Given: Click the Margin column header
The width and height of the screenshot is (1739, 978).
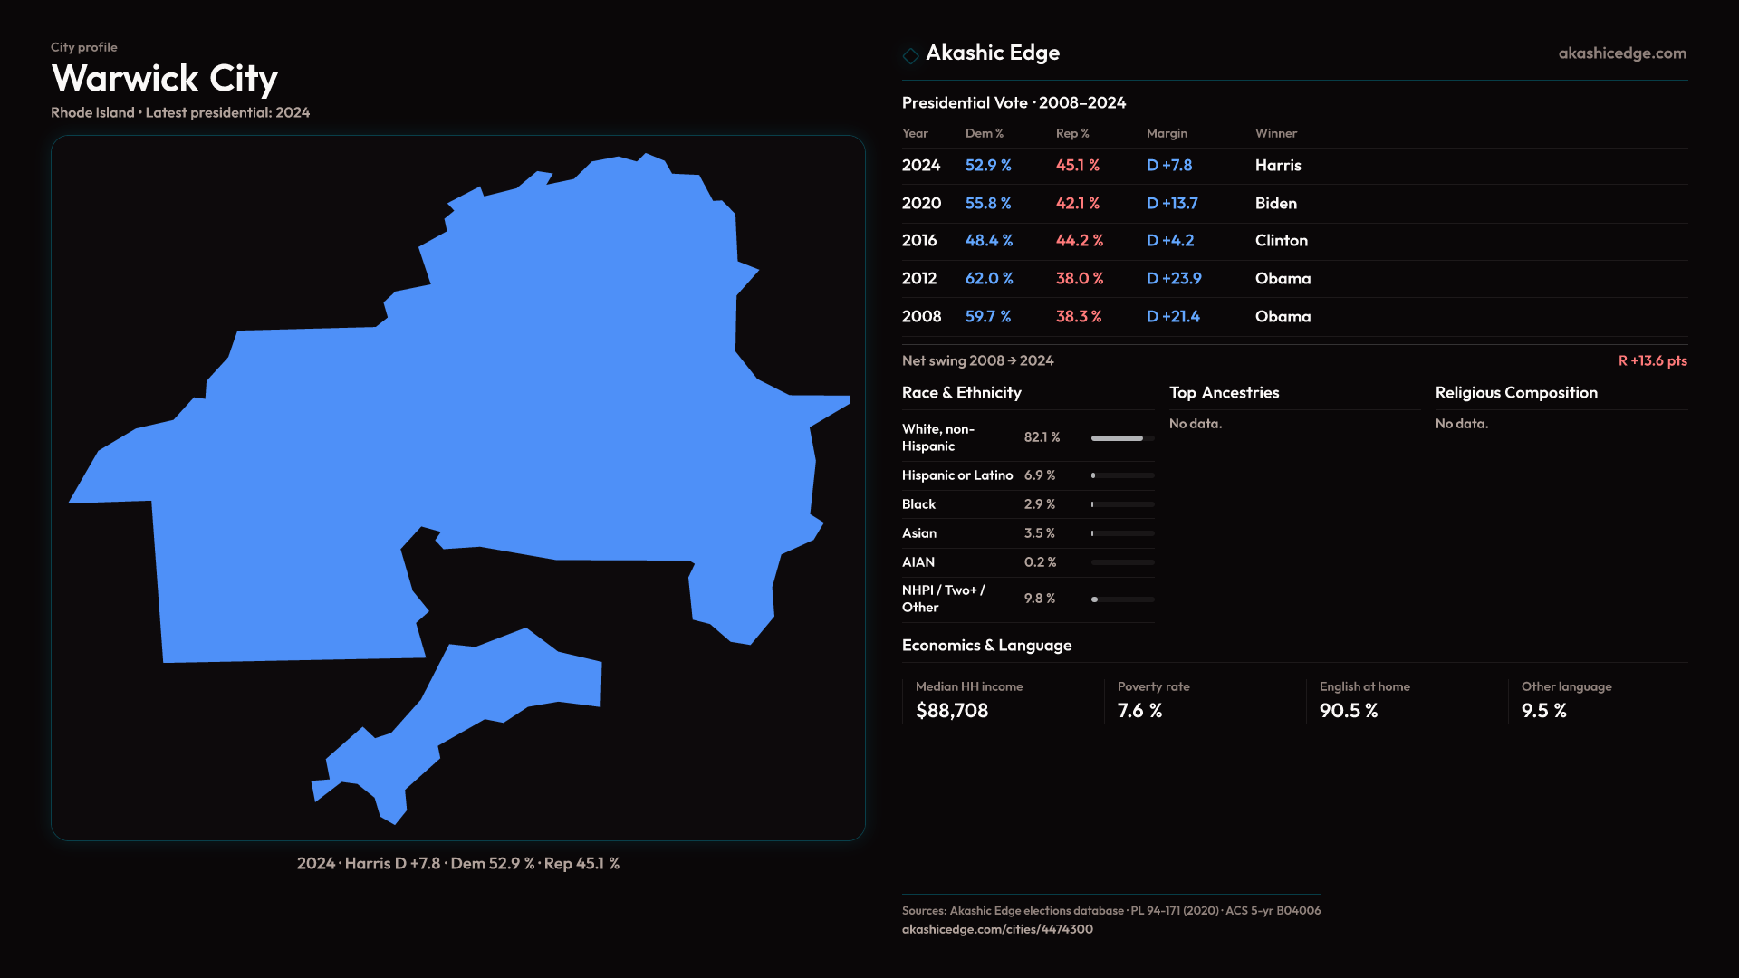Looking at the screenshot, I should click(1166, 133).
